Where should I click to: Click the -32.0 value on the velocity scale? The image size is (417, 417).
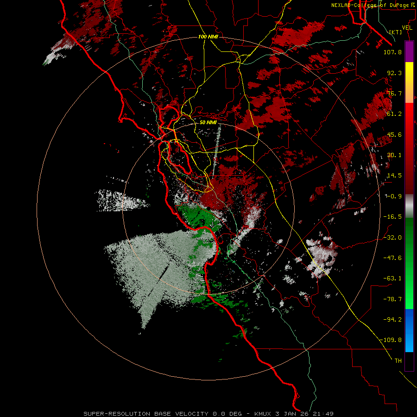(x=392, y=238)
